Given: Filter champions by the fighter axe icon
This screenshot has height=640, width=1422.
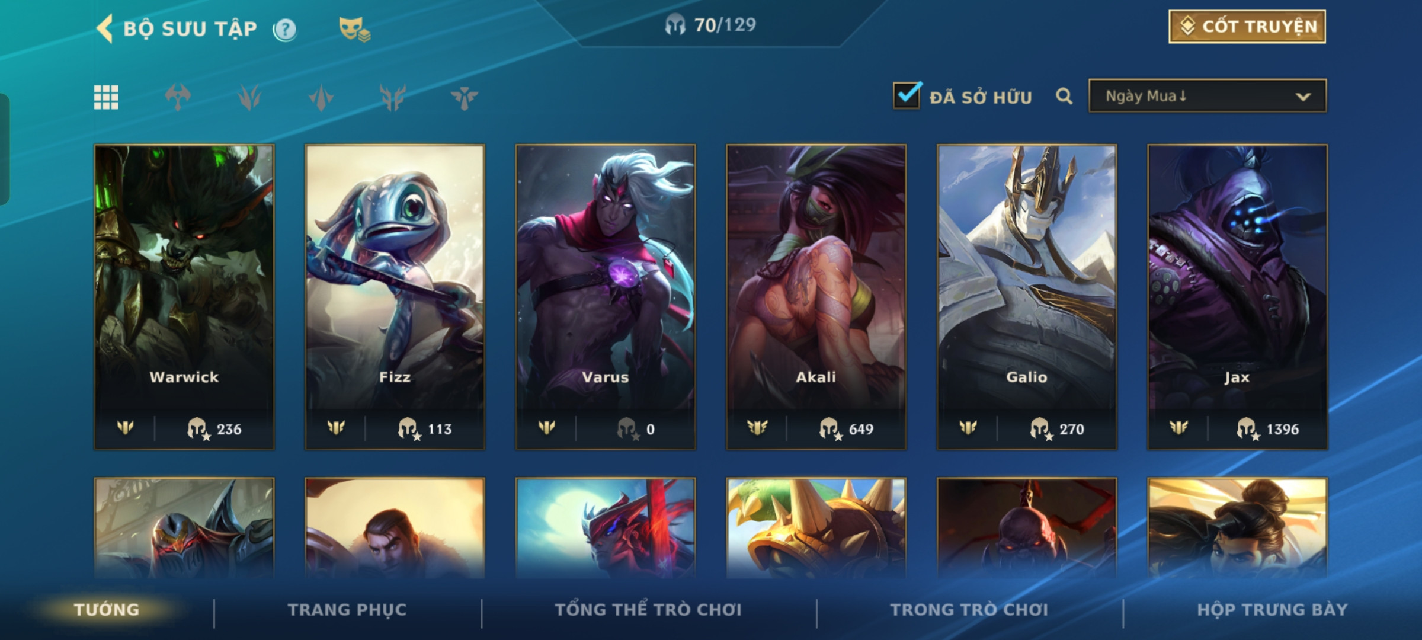Looking at the screenshot, I should [x=178, y=97].
